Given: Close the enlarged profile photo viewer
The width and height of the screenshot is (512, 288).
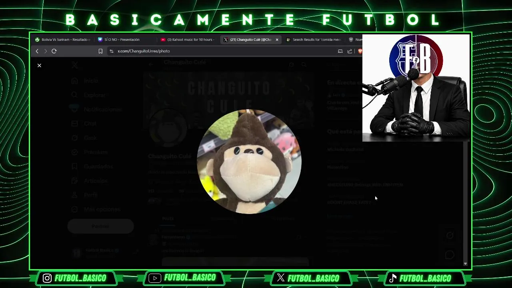Looking at the screenshot, I should (x=39, y=65).
